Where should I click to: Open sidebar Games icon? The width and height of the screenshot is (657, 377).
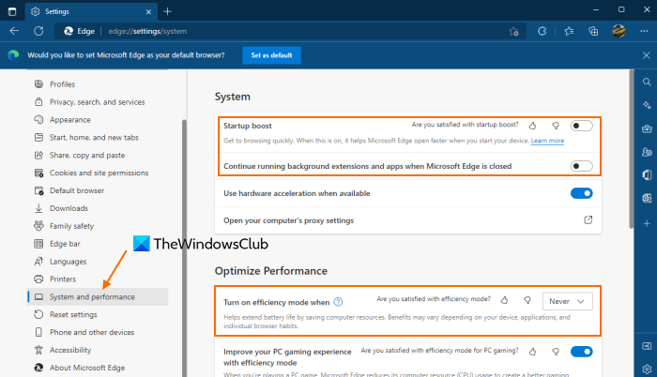(x=647, y=152)
